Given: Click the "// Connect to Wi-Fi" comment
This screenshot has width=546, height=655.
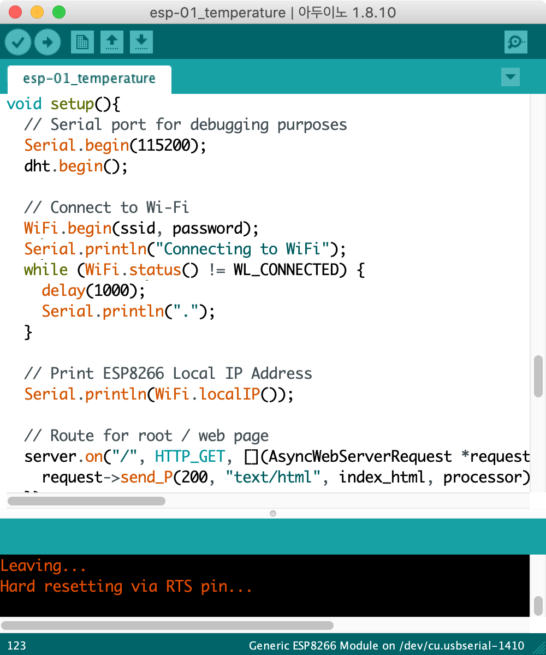Looking at the screenshot, I should 106,207.
